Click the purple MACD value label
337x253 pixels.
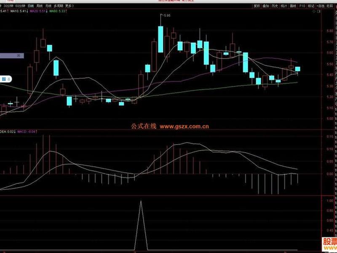tap(27, 132)
